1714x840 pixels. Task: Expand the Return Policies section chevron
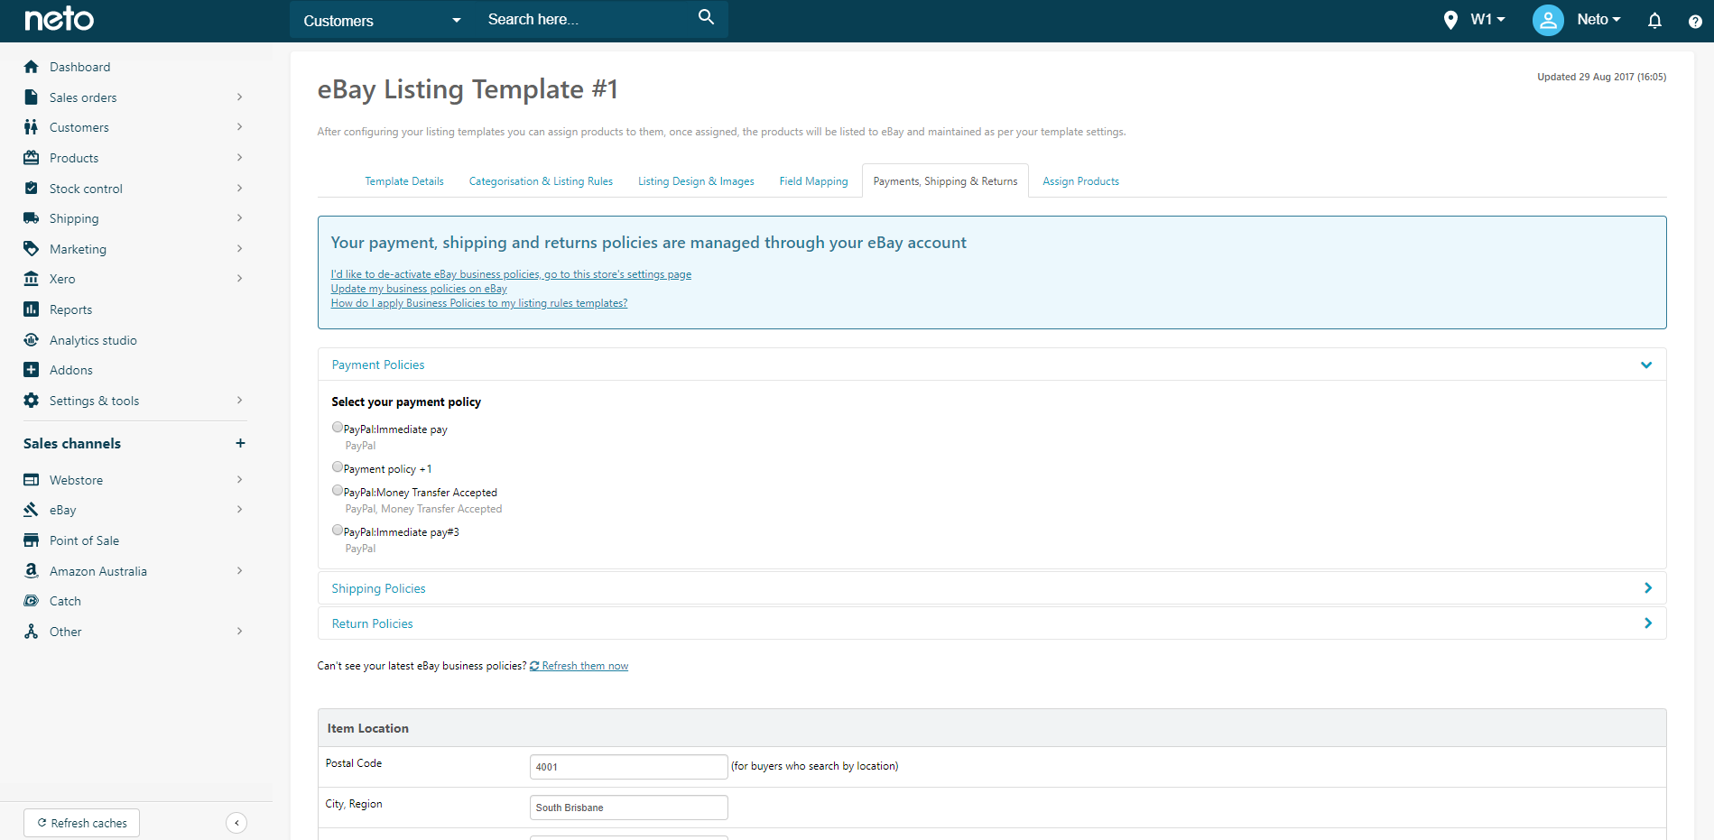coord(1648,623)
